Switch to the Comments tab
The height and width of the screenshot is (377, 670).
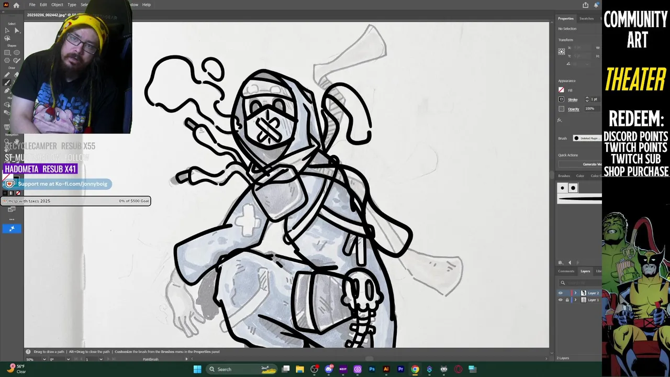click(x=566, y=271)
